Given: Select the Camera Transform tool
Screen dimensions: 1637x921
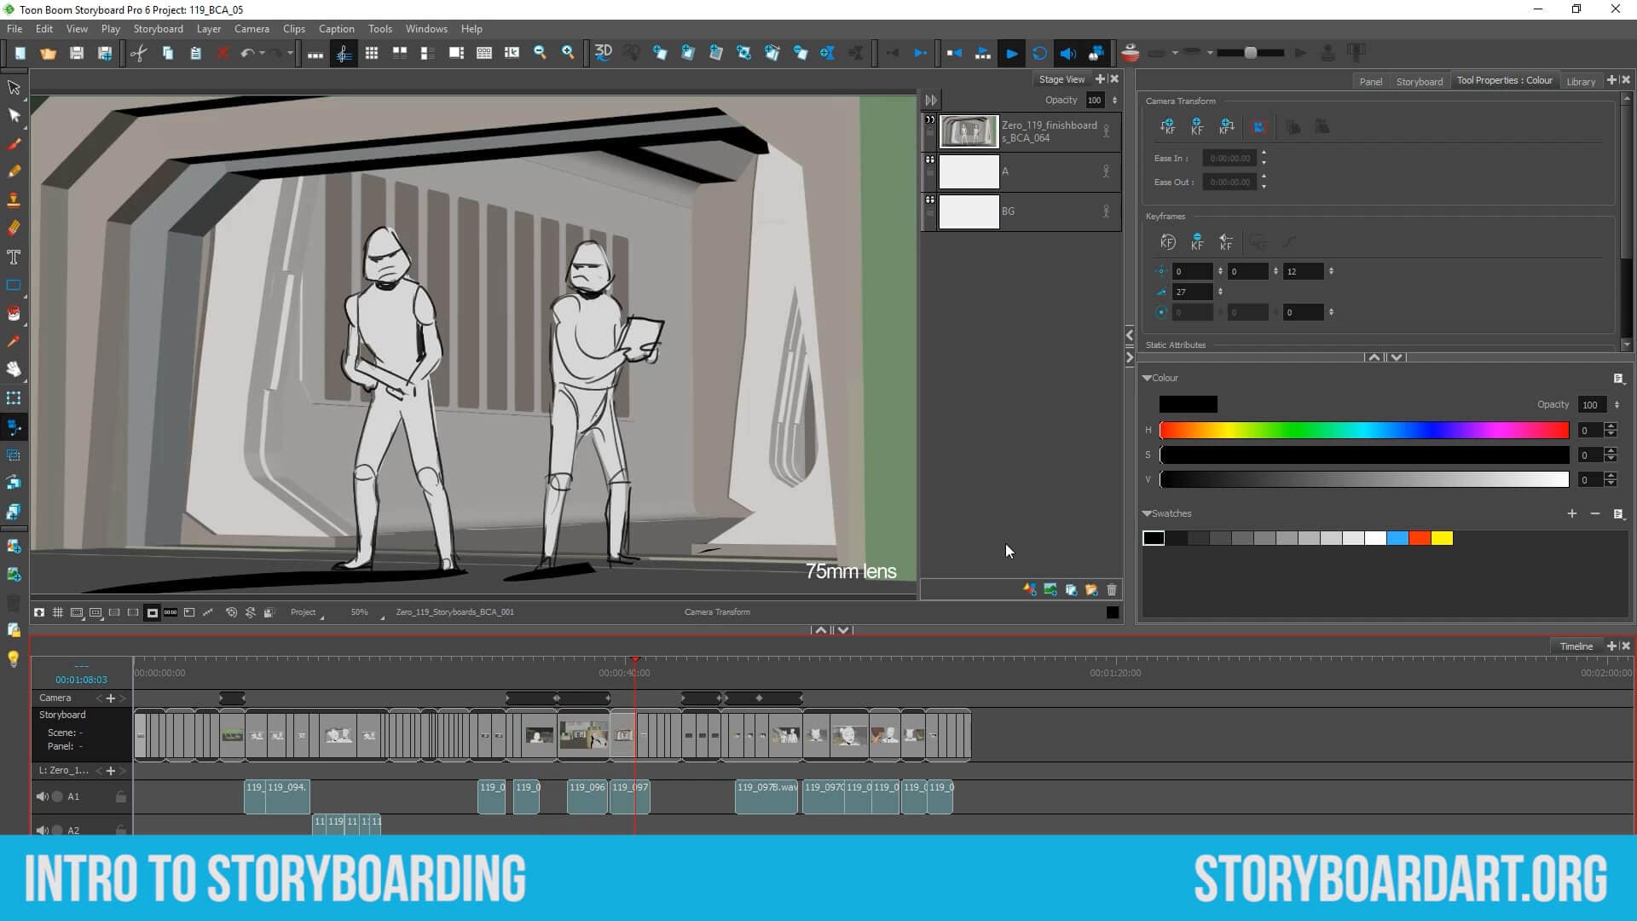Looking at the screenshot, I should pos(14,428).
